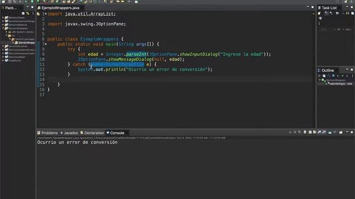Fold the main method at line 7
This screenshot has height=199, width=355.
[x=45, y=44]
